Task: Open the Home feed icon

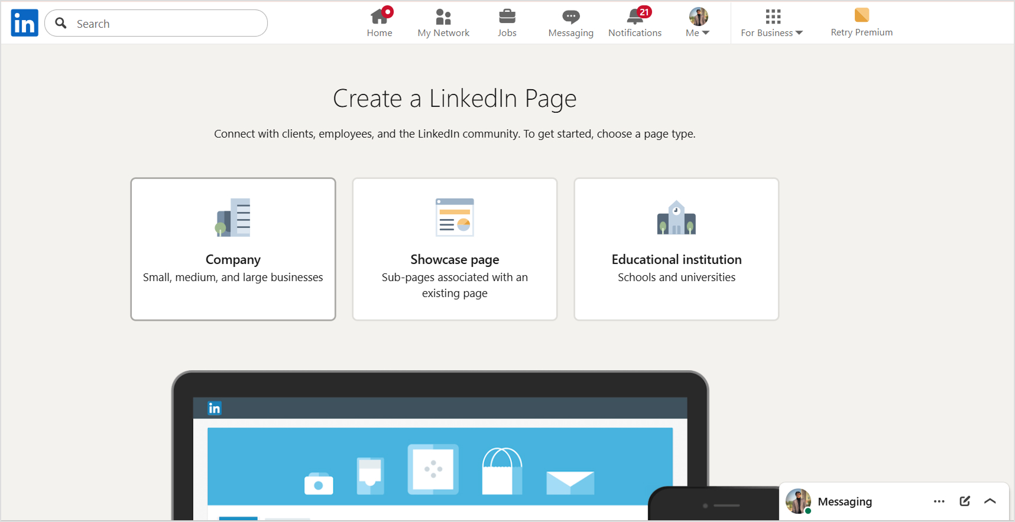Action: 380,15
